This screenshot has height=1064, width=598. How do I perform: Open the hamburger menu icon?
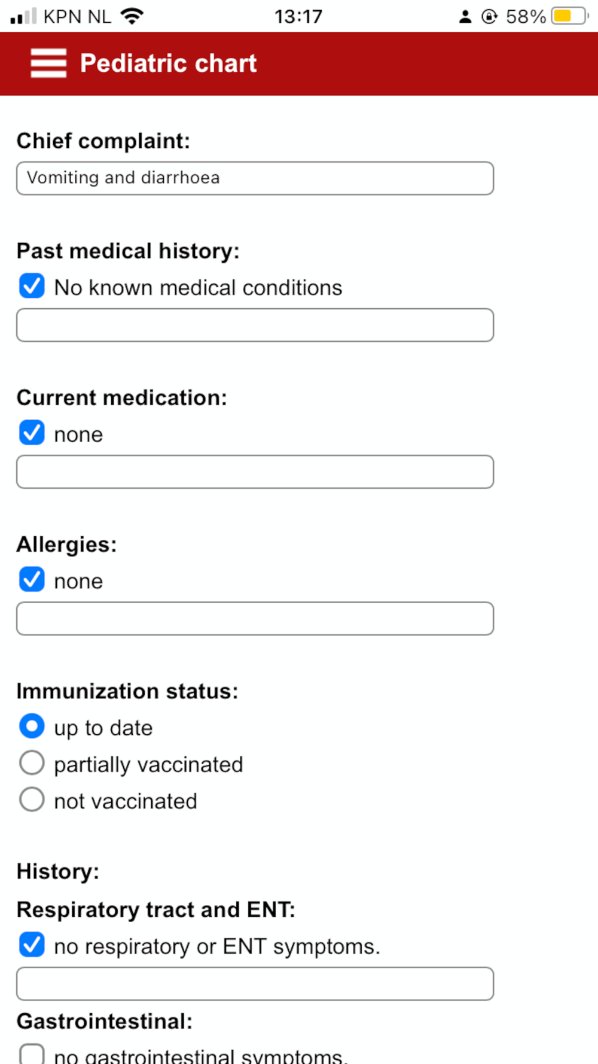[48, 63]
